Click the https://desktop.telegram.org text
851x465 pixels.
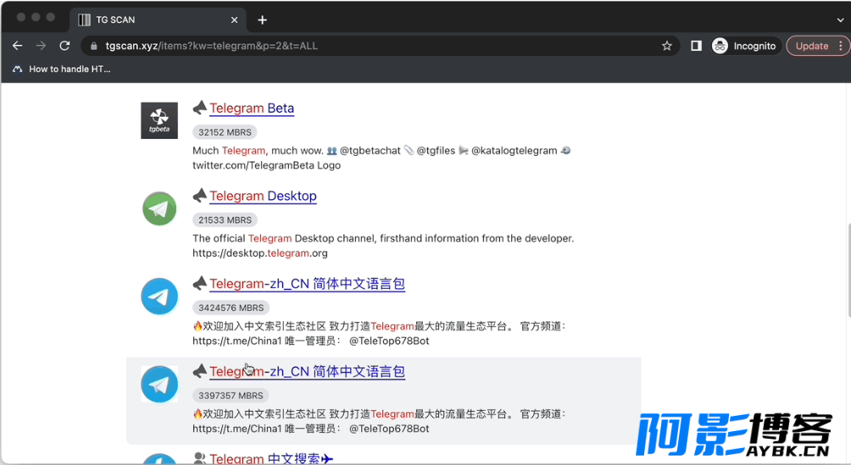[260, 253]
